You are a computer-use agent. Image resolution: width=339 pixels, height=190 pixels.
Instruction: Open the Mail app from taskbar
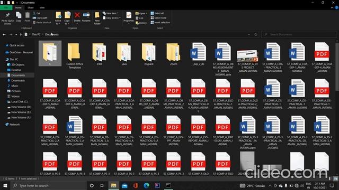pyautogui.click(x=124, y=185)
